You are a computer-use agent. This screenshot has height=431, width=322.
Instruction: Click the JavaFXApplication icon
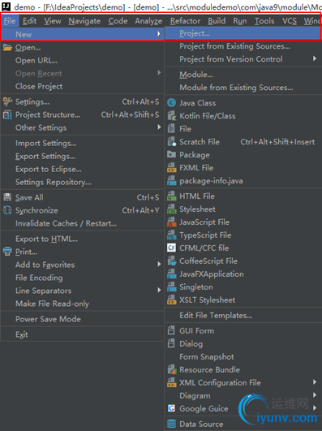tap(172, 274)
